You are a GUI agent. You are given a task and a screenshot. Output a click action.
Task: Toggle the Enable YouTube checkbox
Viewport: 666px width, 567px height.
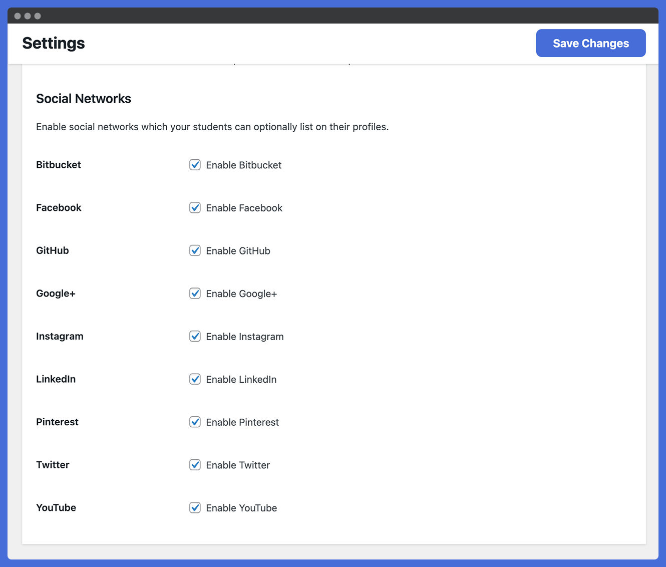click(x=195, y=508)
